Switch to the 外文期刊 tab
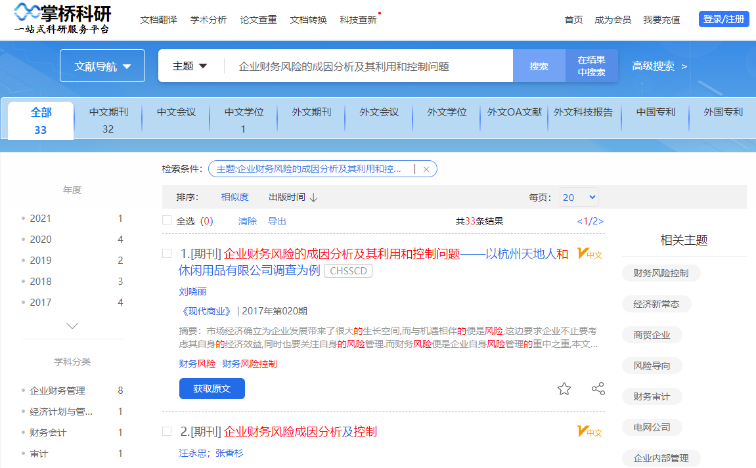This screenshot has height=468, width=756. pos(311,112)
